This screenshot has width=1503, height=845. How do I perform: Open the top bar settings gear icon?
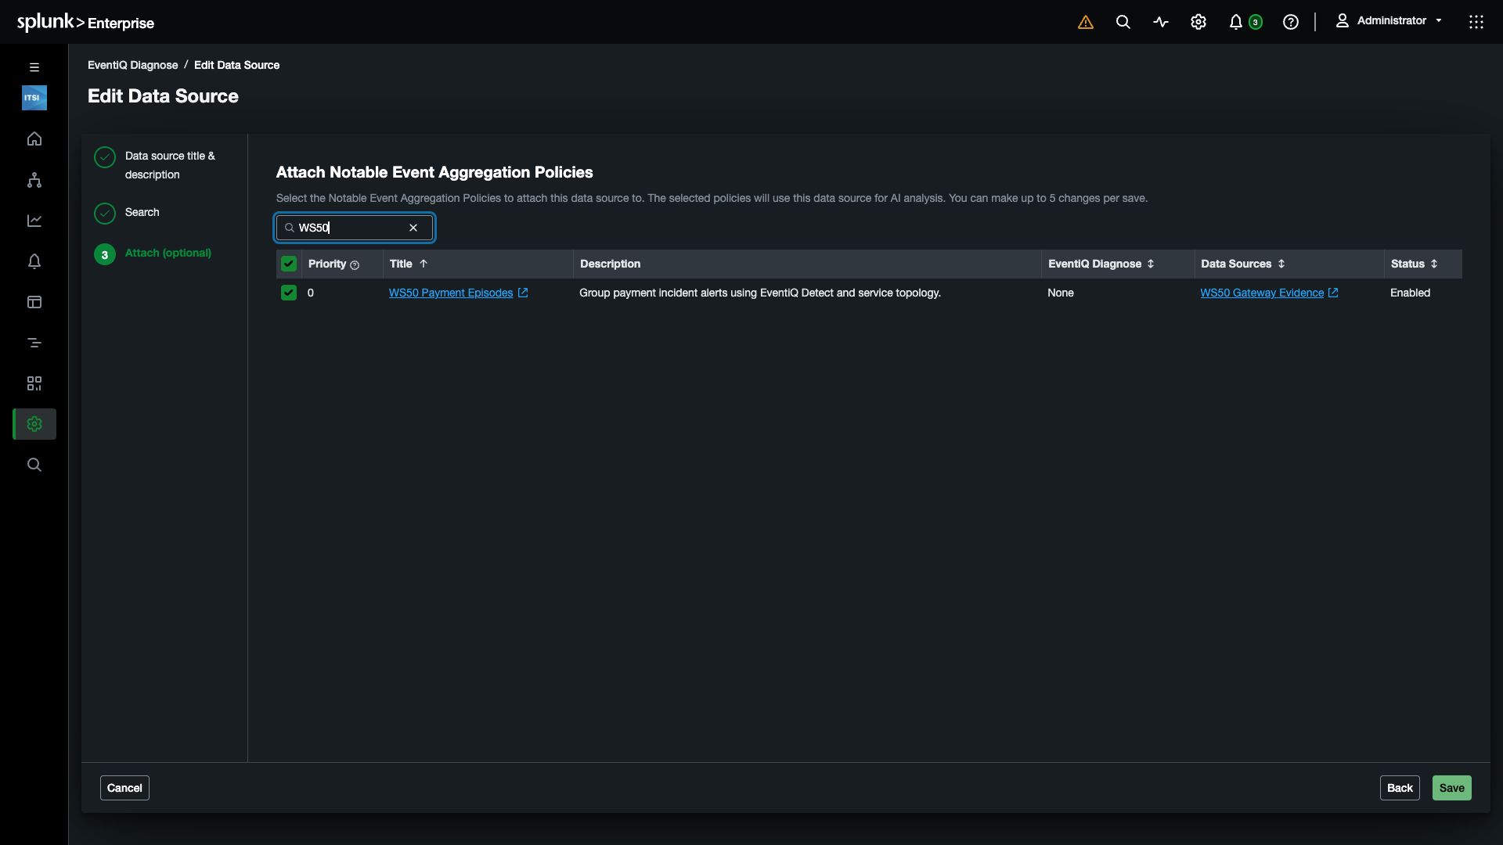tap(1198, 22)
